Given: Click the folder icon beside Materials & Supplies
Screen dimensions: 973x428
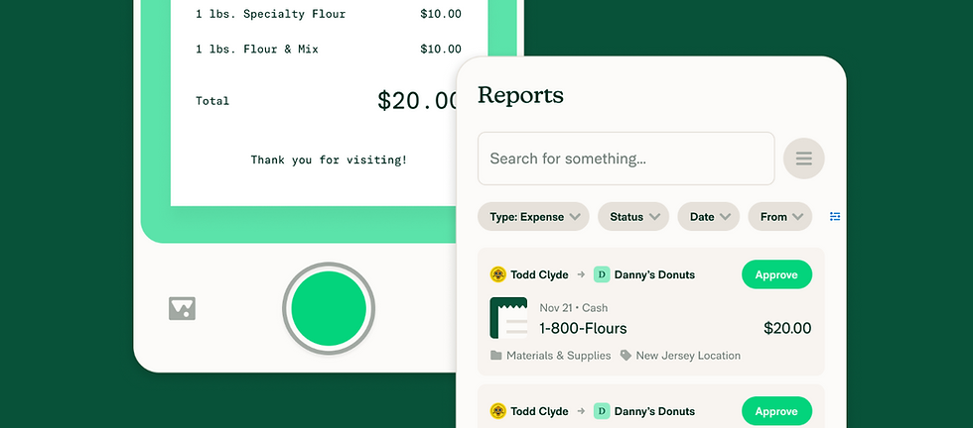Looking at the screenshot, I should click(x=495, y=356).
